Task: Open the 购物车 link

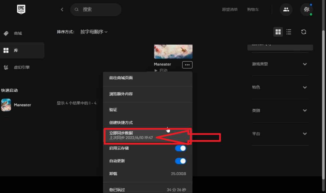Action: point(253,10)
